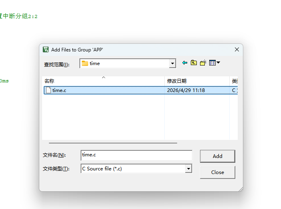Click the Add button
281x209 pixels.
tap(218, 156)
